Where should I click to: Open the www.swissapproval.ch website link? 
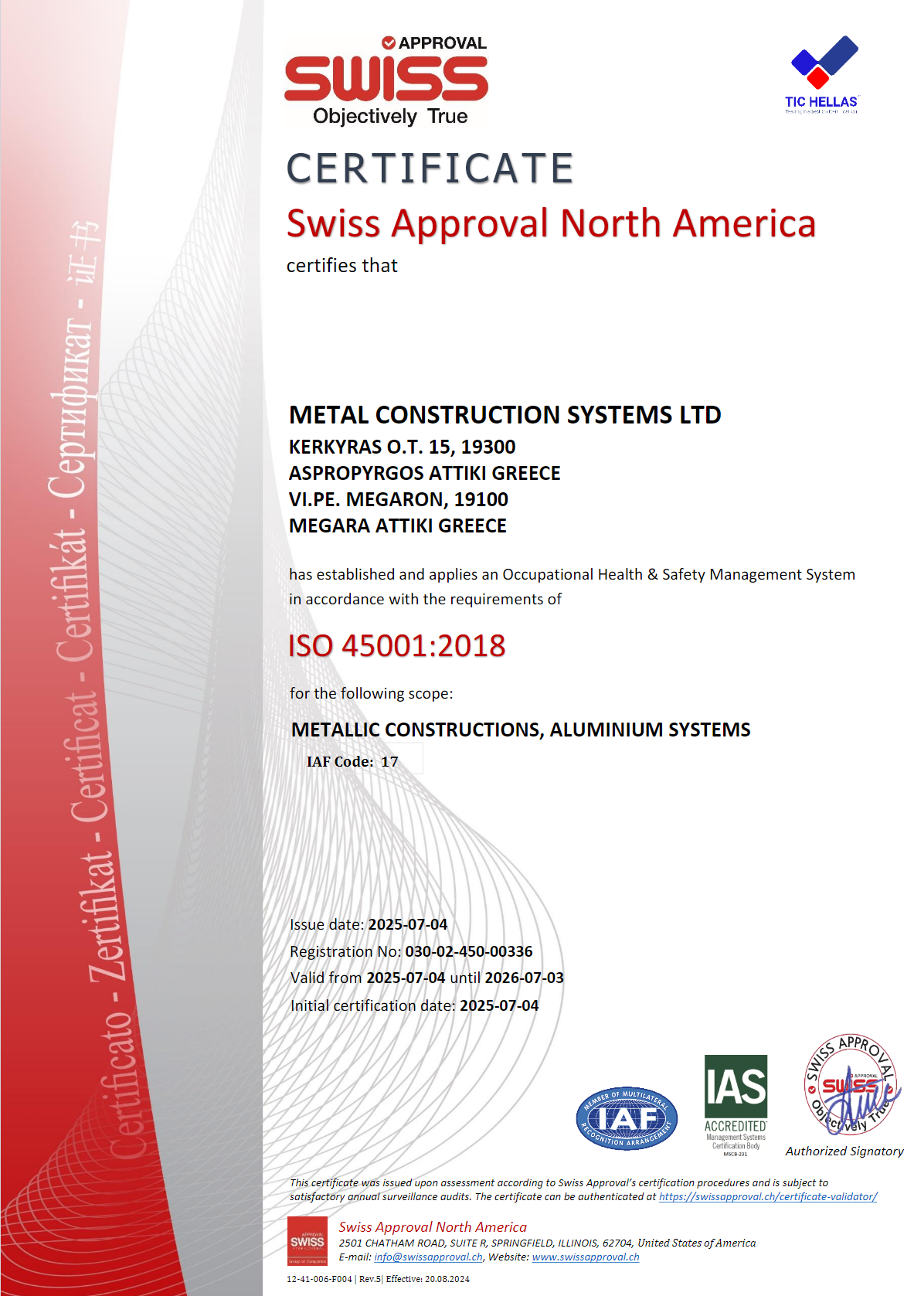tap(585, 1257)
